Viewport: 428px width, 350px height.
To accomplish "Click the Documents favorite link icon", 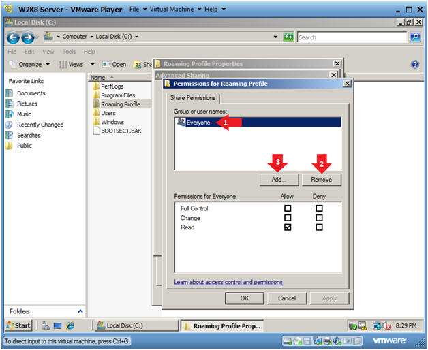I will tap(10, 93).
